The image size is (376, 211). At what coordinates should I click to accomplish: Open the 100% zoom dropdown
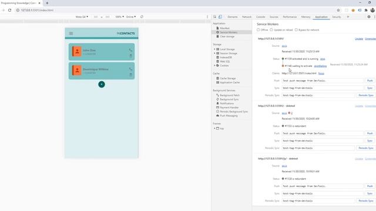(x=119, y=17)
